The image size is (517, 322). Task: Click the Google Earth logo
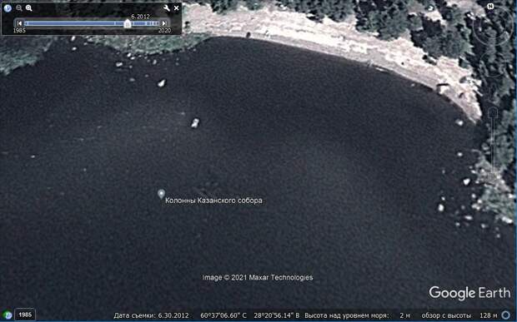pos(469,293)
